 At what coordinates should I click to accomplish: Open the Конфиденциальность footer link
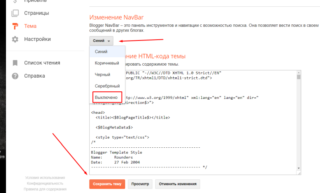click(45, 183)
